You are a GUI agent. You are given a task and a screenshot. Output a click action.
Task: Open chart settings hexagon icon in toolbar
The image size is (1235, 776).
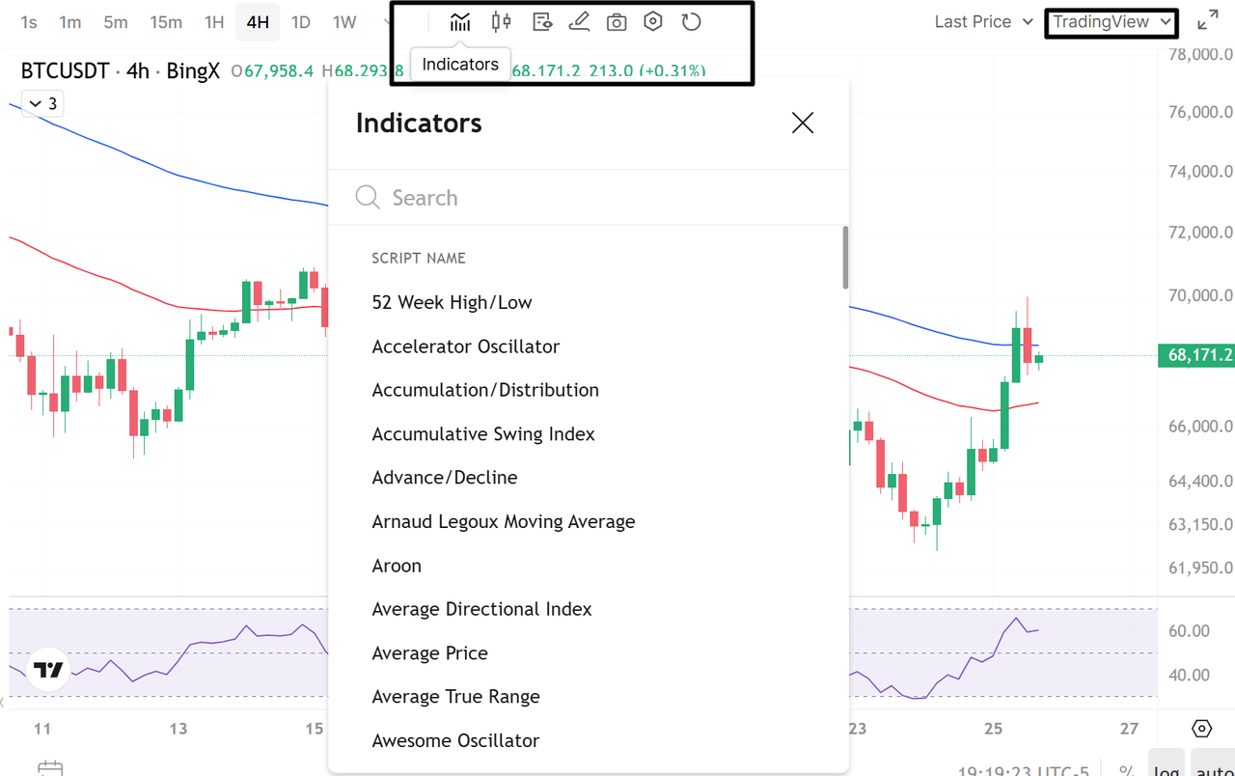[x=653, y=22]
